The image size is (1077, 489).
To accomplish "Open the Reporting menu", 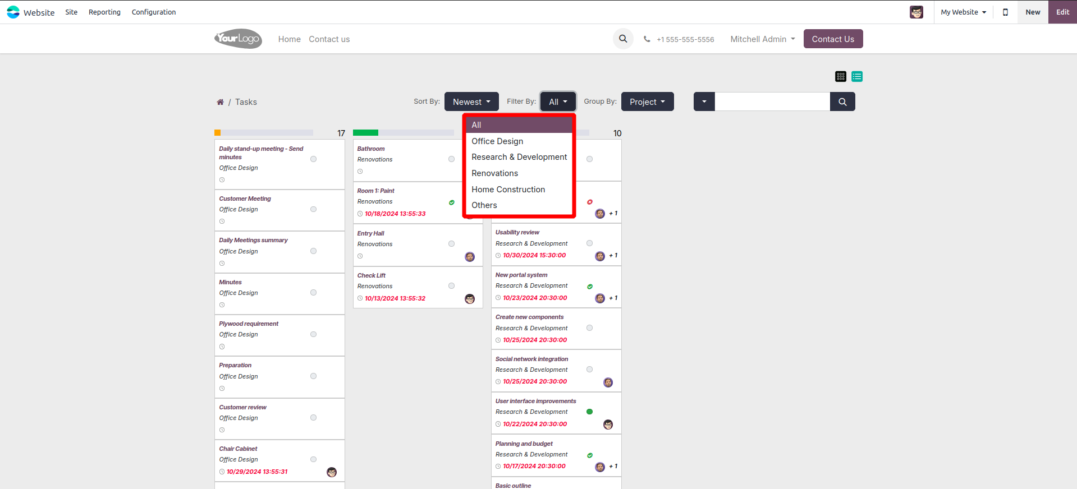I will [x=104, y=12].
